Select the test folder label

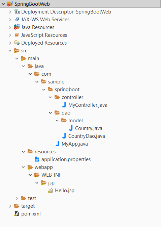32,198
